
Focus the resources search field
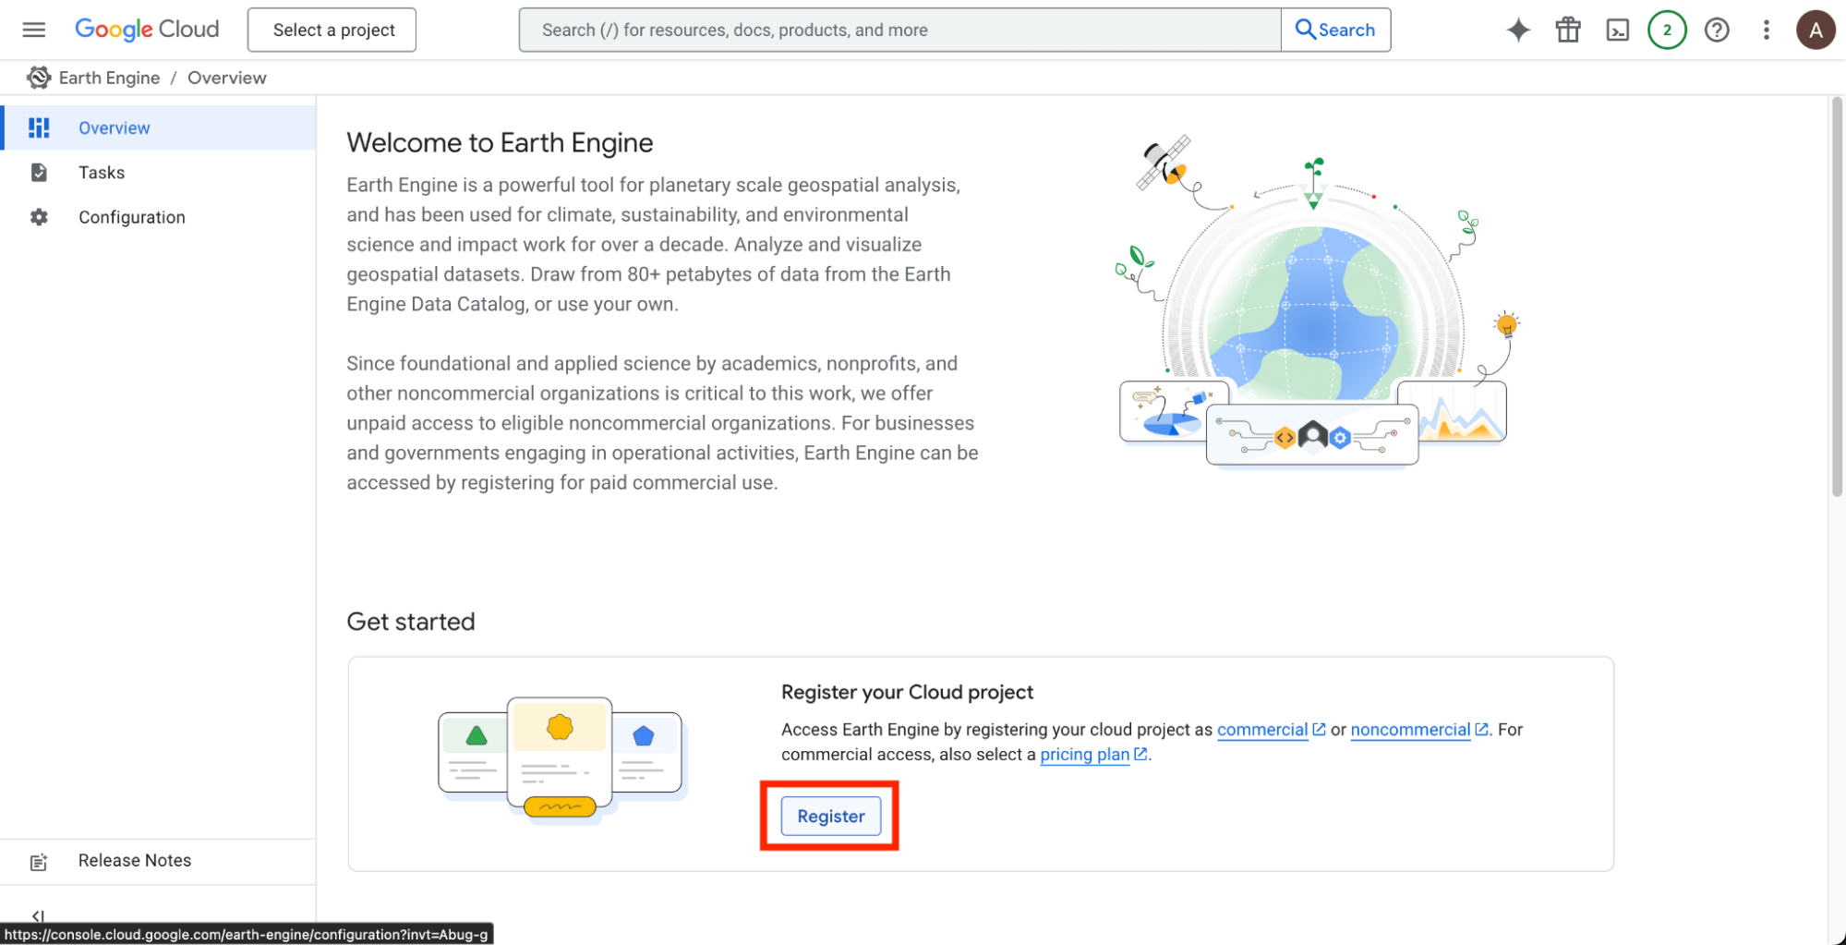point(900,30)
